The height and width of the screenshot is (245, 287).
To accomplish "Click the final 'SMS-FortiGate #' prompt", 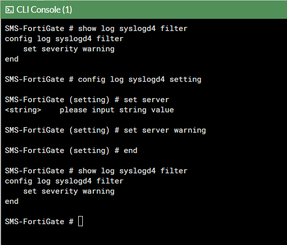I will pyautogui.click(x=39, y=222).
